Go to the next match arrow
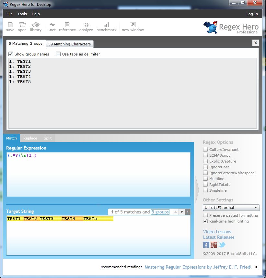 (182, 212)
